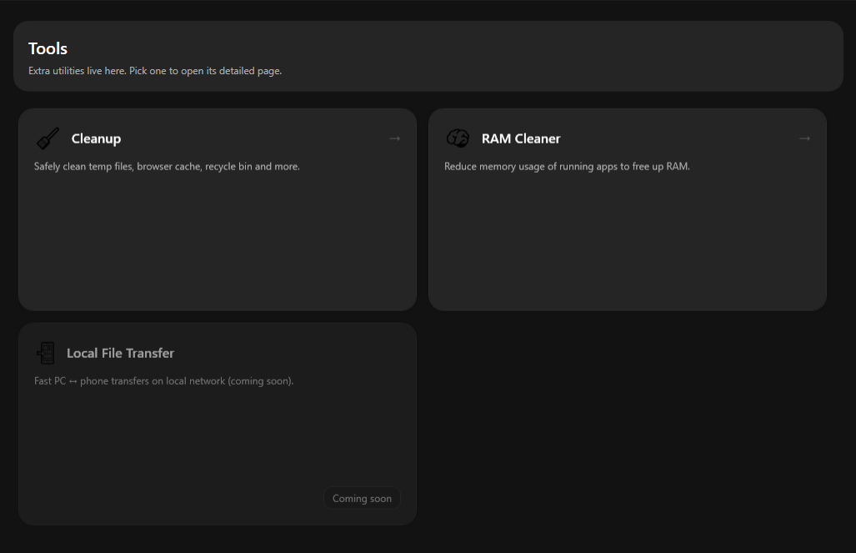
Task: Open RAM Cleaner using its right arrow
Action: (804, 138)
